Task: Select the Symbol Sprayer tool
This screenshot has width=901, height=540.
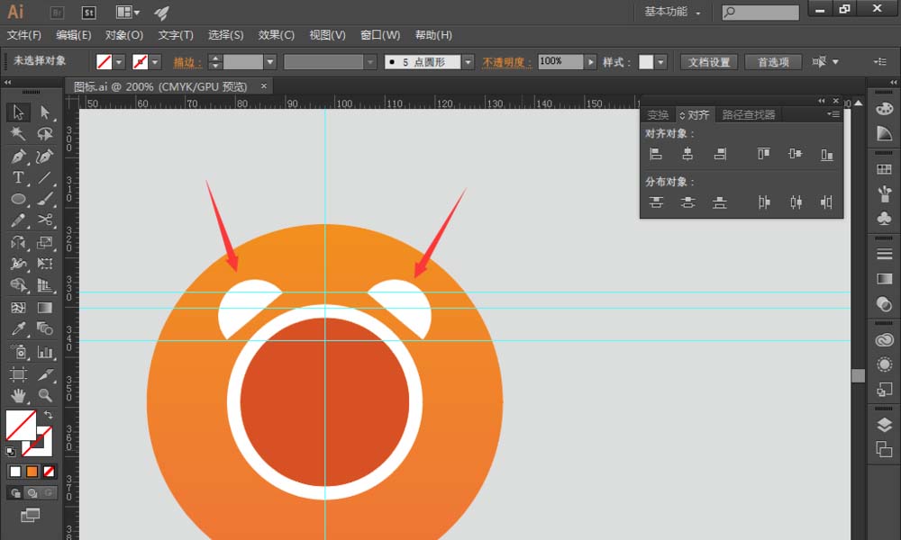Action: pyautogui.click(x=18, y=351)
